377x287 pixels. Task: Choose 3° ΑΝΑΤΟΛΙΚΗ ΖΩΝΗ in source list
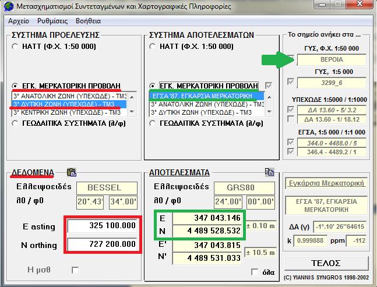point(69,96)
